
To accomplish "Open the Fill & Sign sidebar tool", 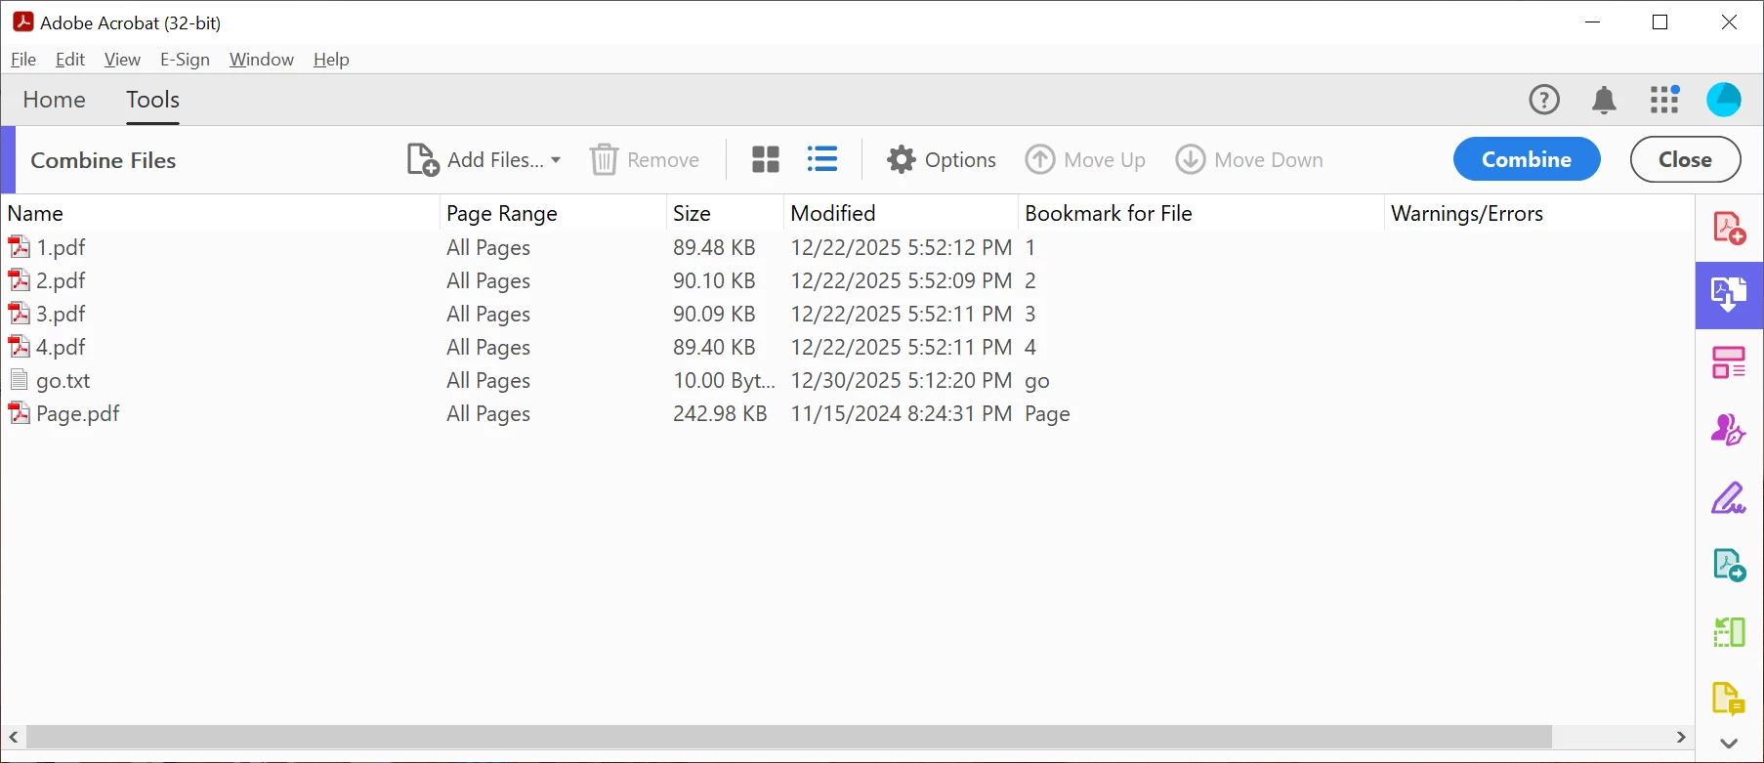I will click(1729, 497).
